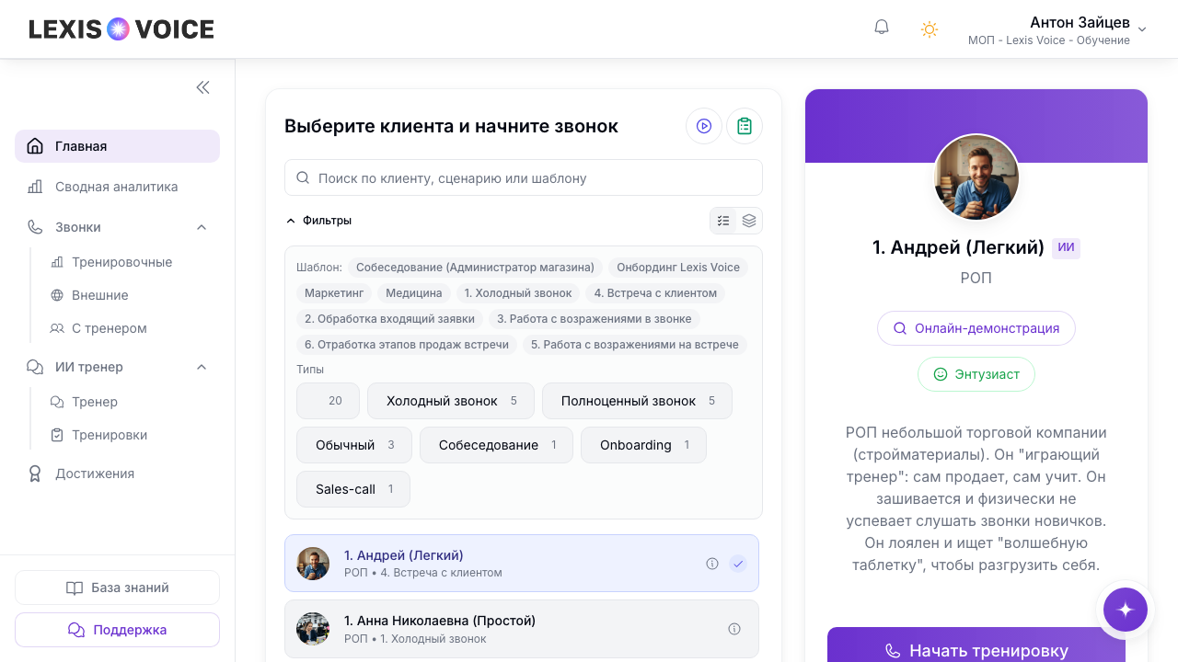The height and width of the screenshot is (662, 1178).
Task: Collapse the sidebar with double chevron
Action: [202, 87]
